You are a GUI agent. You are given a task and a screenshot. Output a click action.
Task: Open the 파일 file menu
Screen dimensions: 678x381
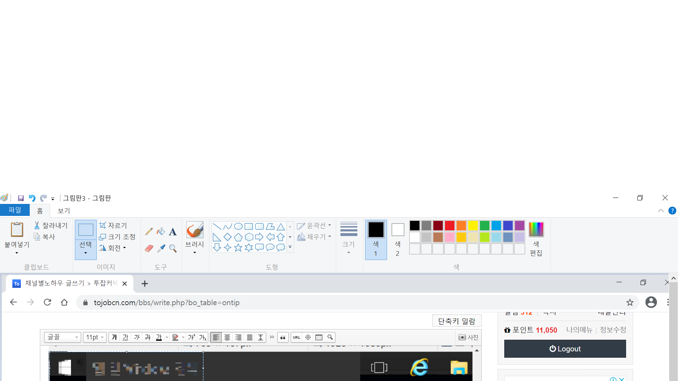point(15,210)
